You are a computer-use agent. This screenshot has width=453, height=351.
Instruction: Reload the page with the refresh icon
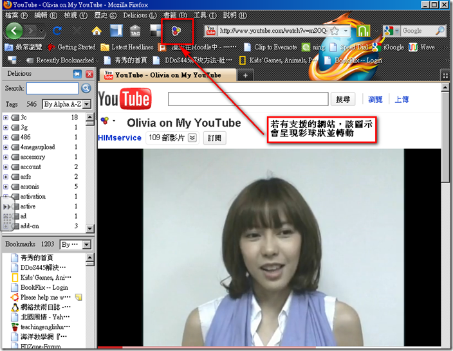tap(57, 31)
